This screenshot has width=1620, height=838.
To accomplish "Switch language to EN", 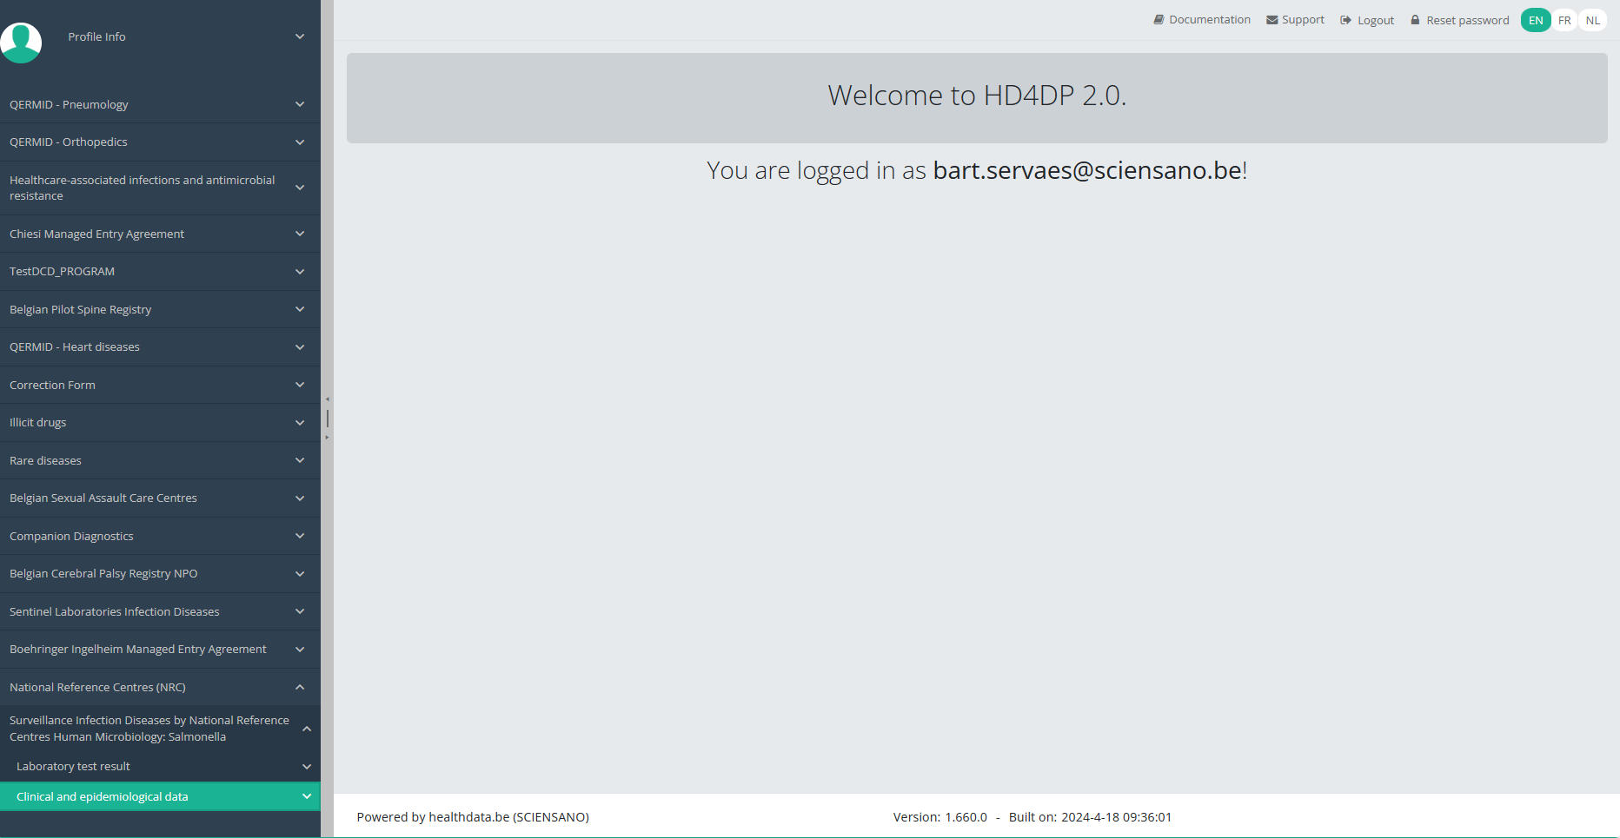I will point(1536,20).
